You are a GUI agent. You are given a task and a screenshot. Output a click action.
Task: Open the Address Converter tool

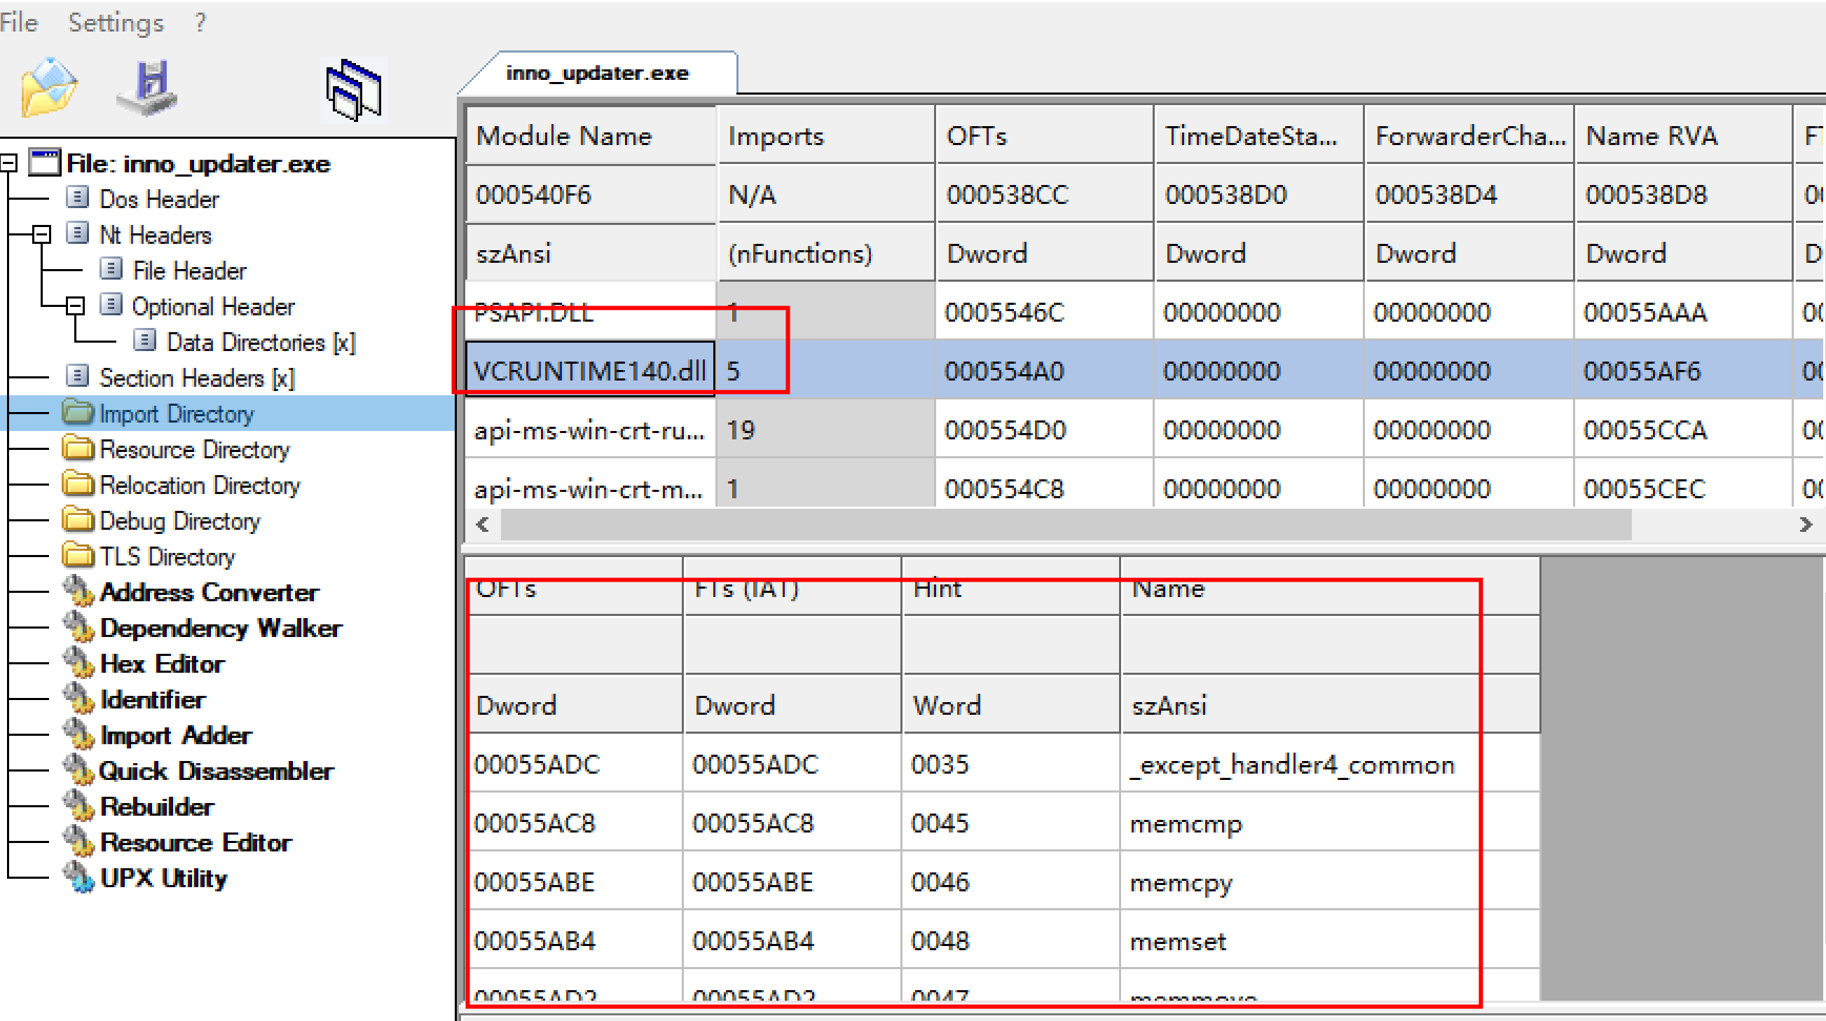point(209,592)
